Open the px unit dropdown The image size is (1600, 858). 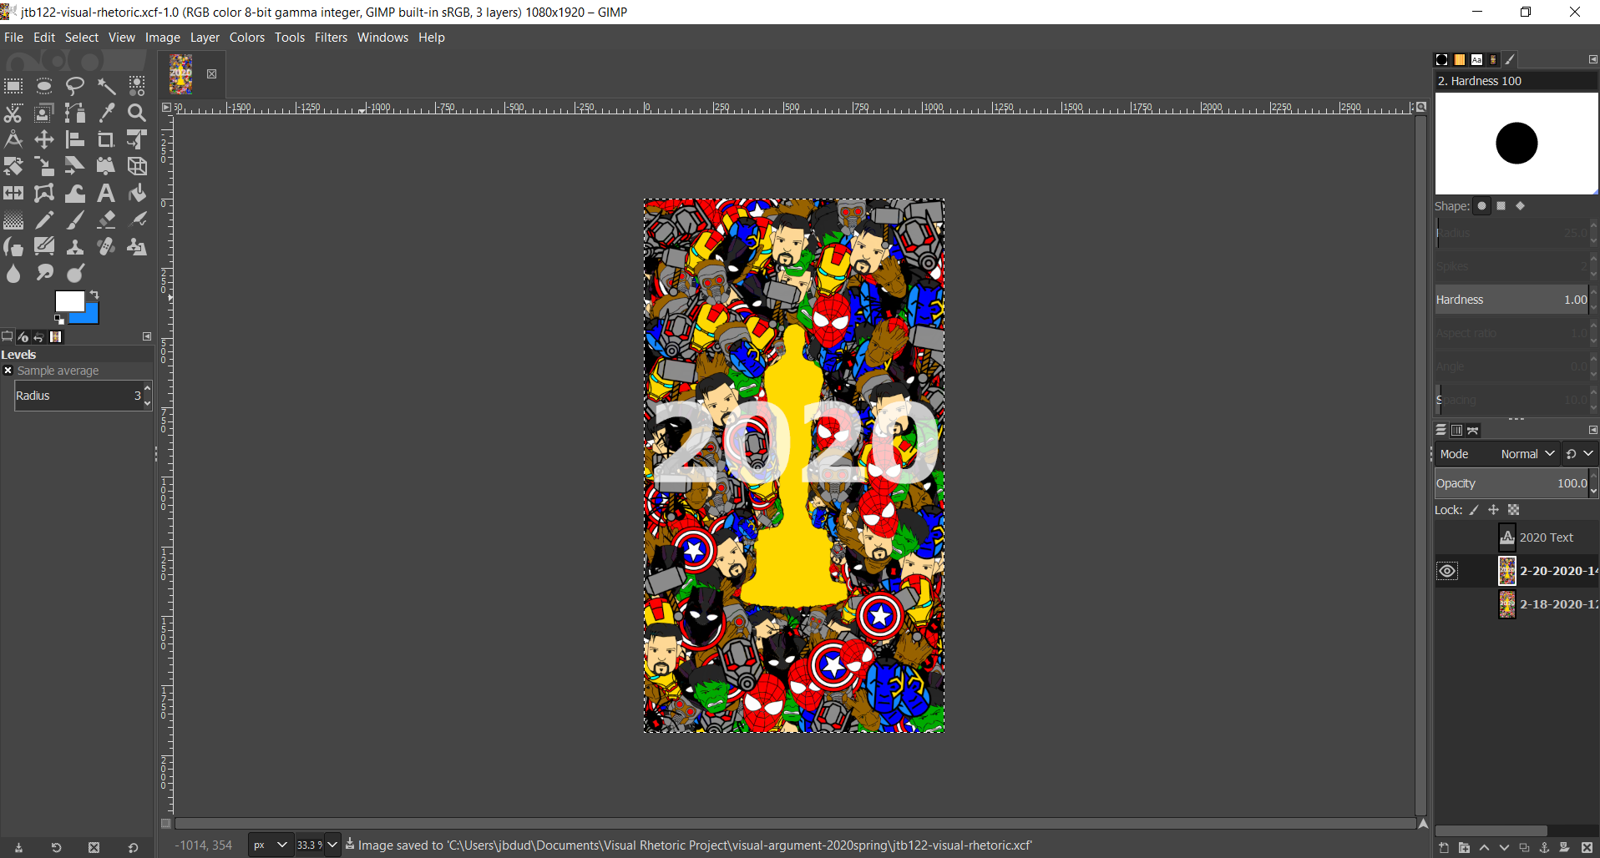(271, 845)
